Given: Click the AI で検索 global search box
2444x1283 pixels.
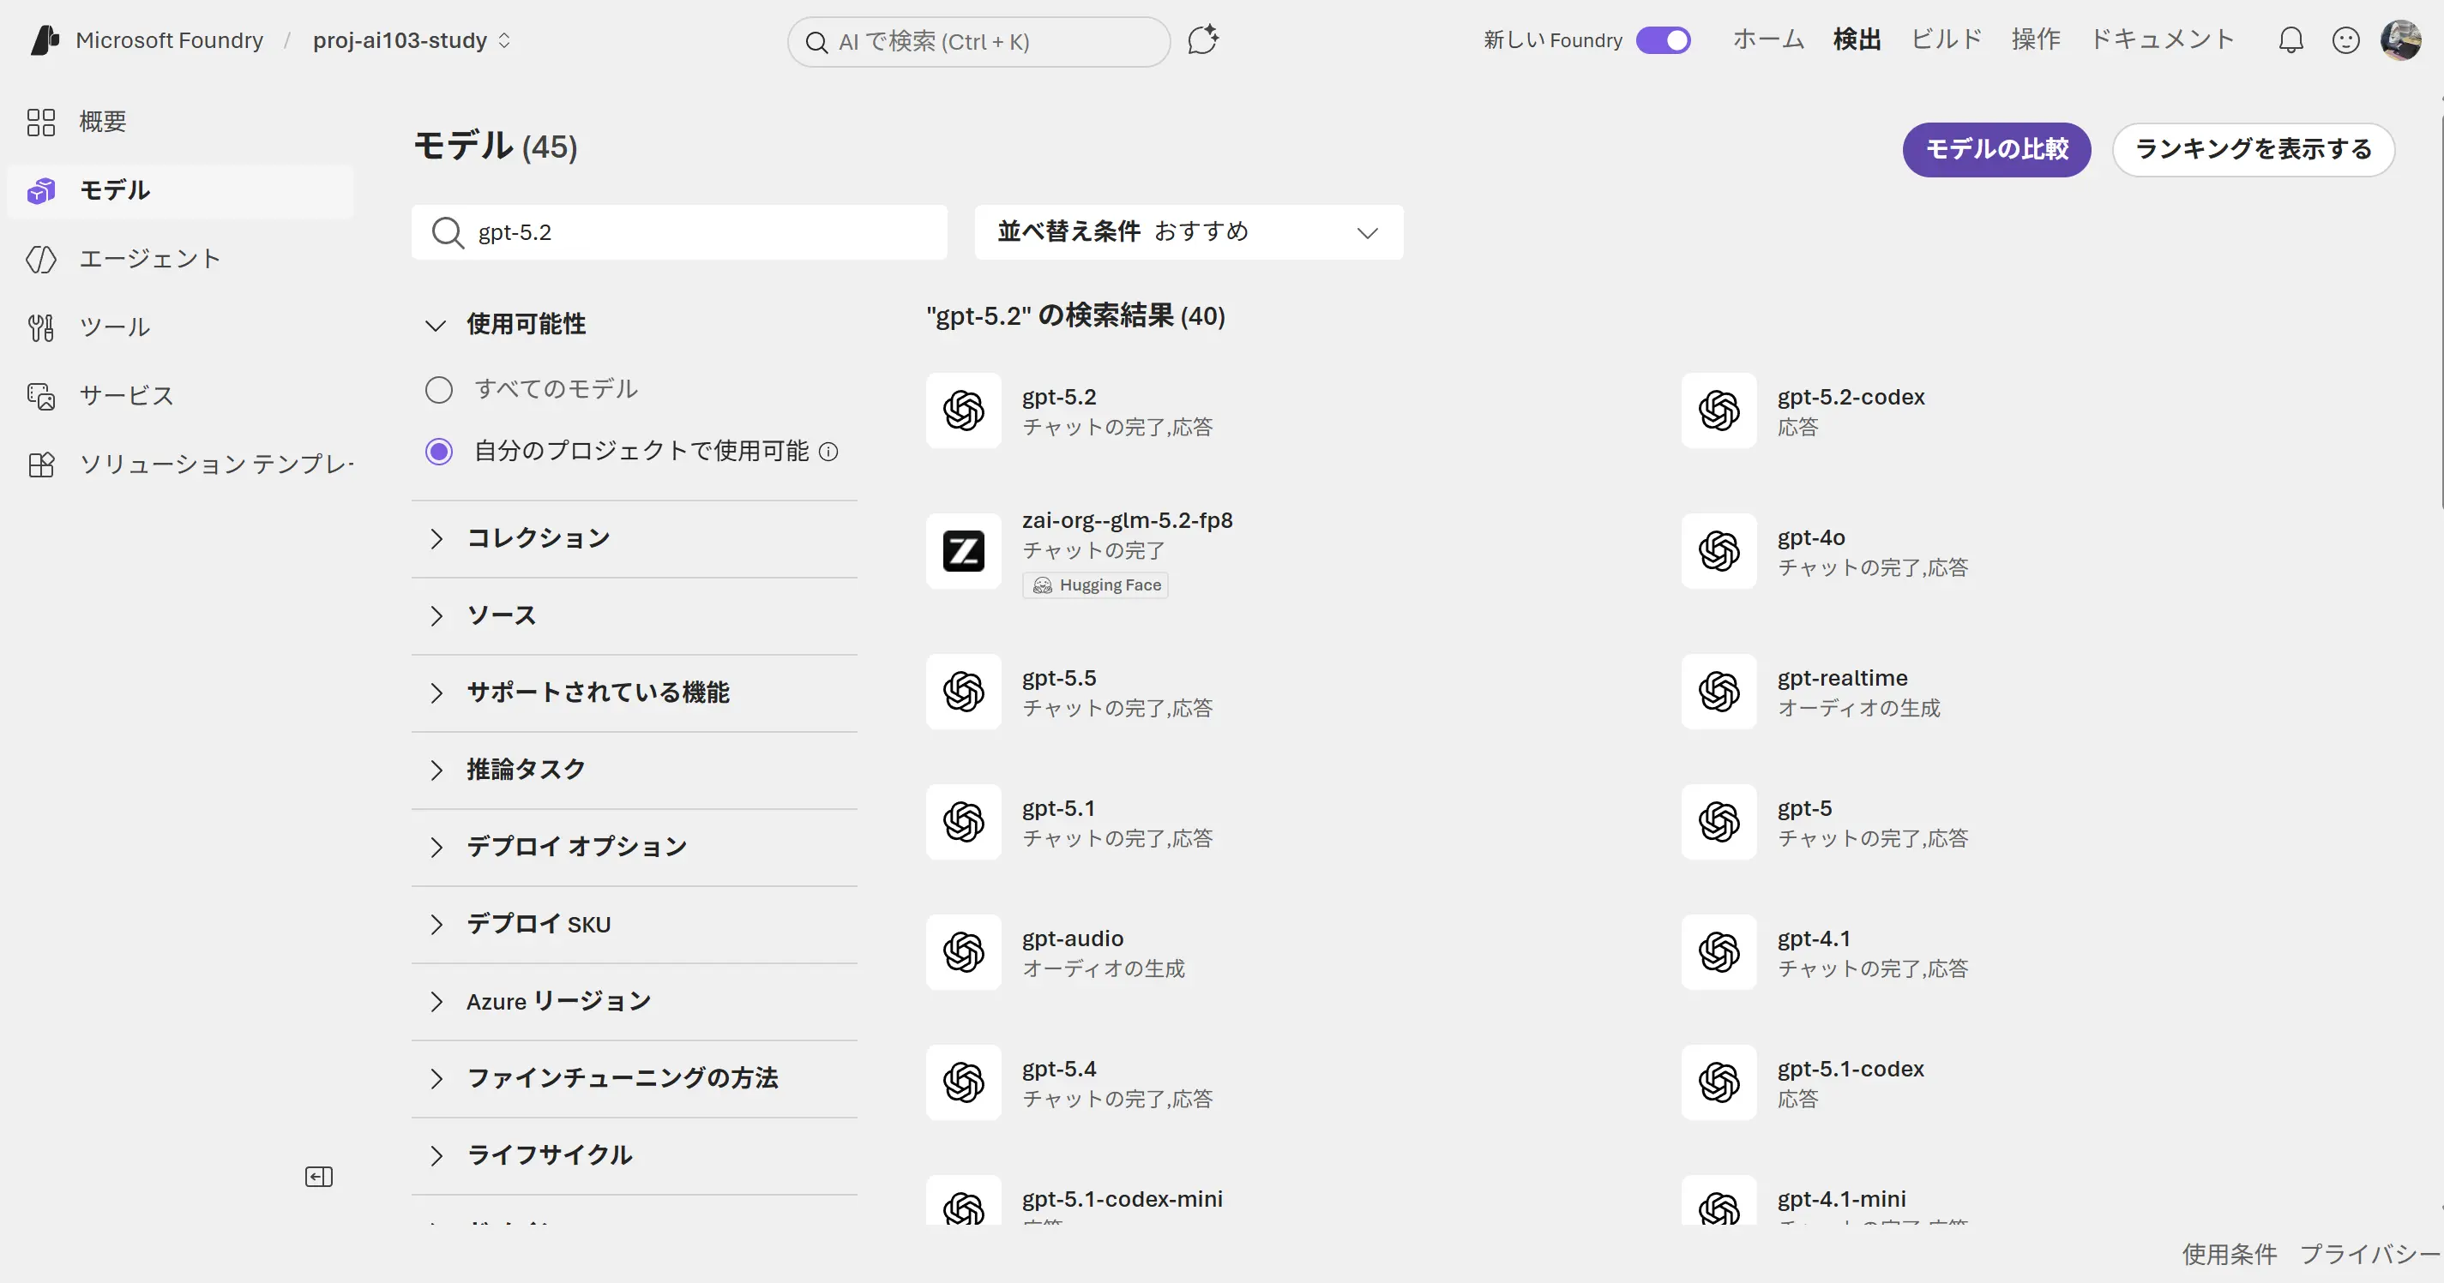Looking at the screenshot, I should tap(978, 42).
